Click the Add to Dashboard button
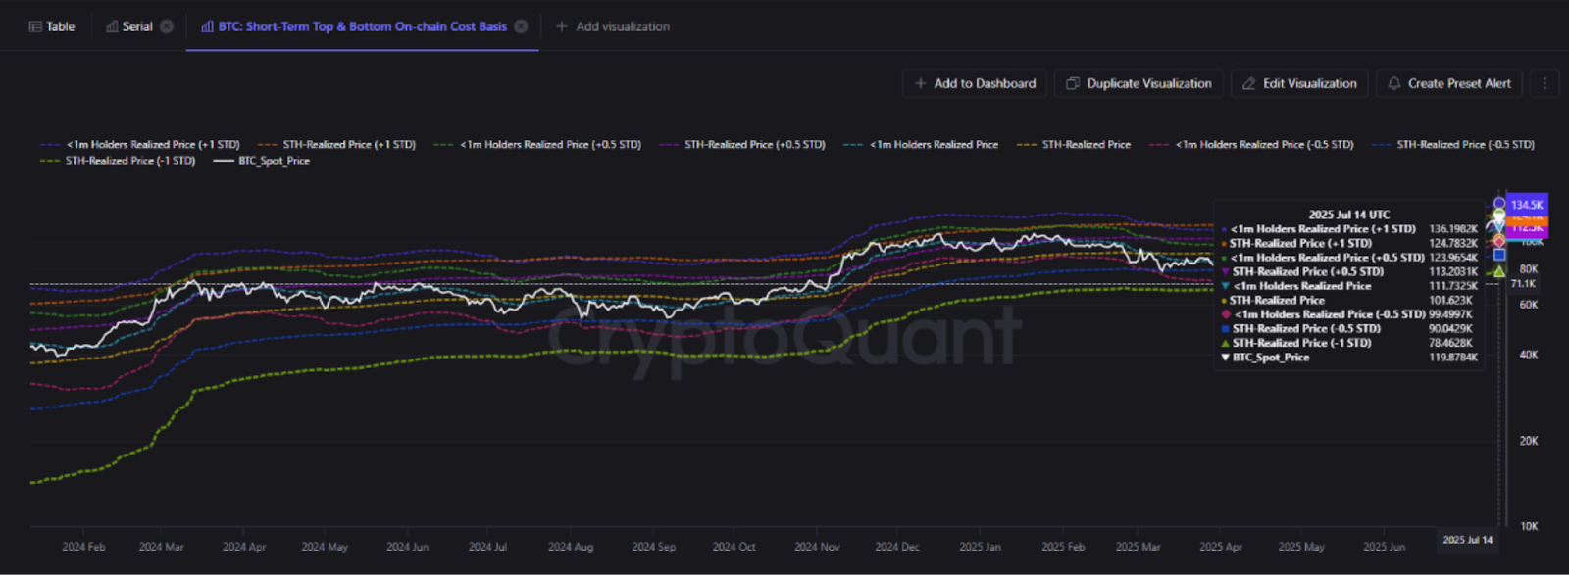The height and width of the screenshot is (575, 1569). click(975, 83)
